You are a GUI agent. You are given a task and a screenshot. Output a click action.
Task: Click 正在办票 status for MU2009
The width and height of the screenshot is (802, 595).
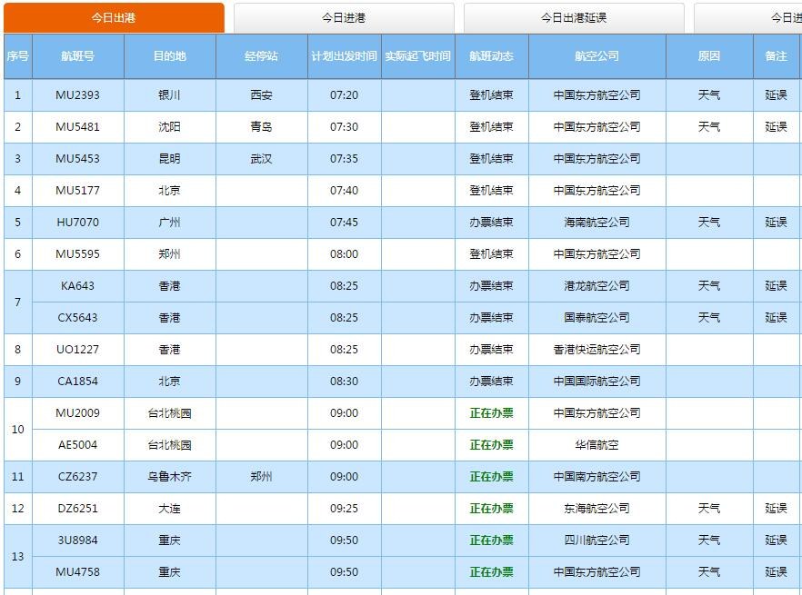[x=492, y=413]
